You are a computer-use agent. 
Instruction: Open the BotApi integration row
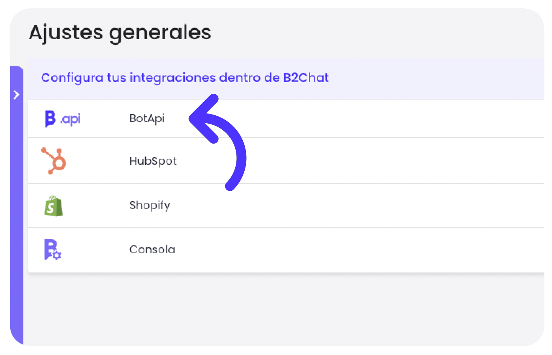click(286, 119)
